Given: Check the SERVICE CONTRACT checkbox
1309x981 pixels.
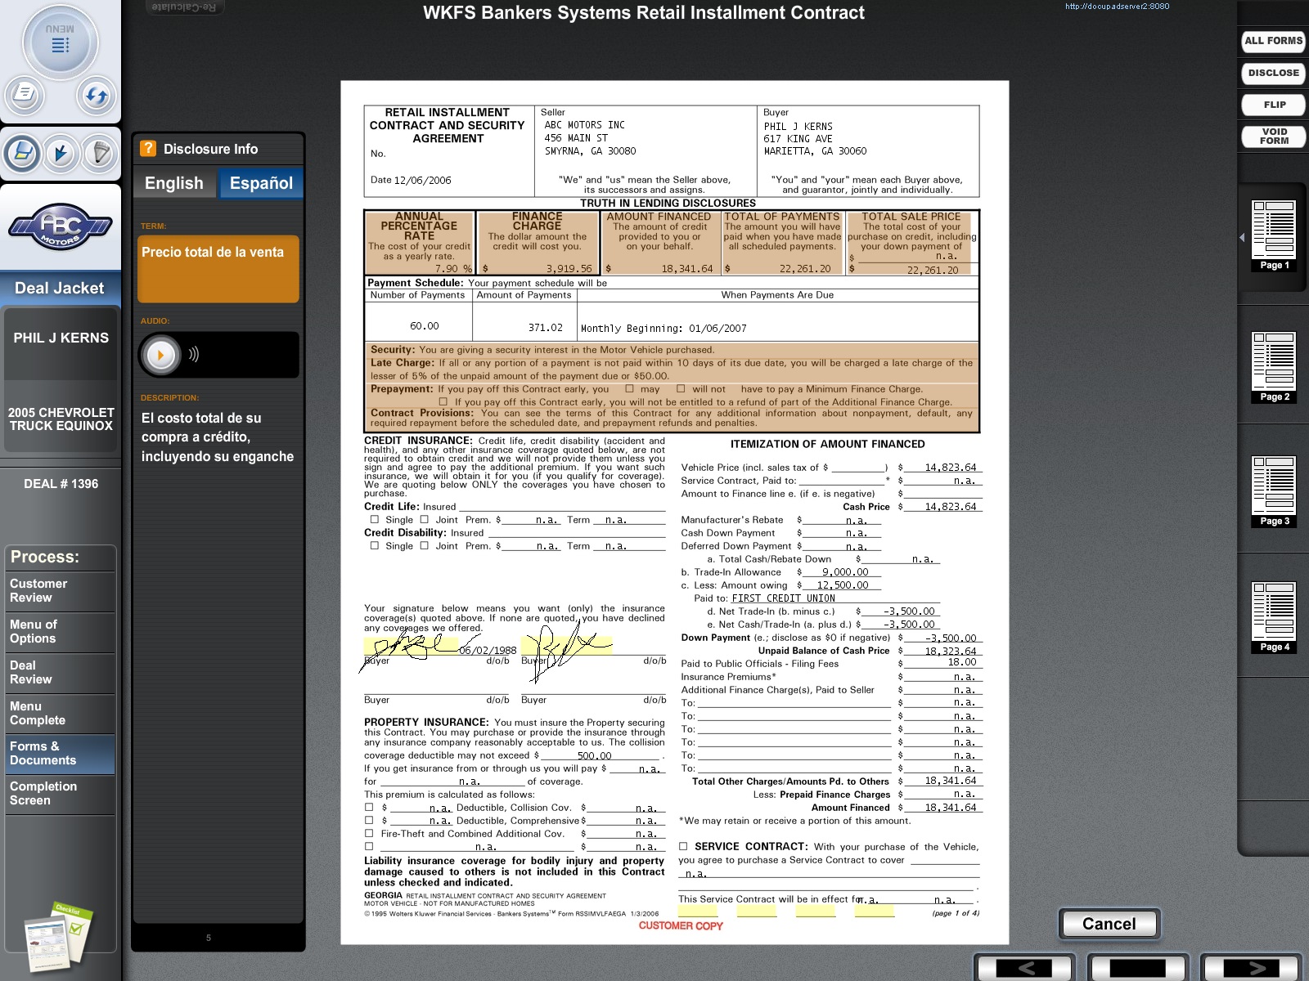Looking at the screenshot, I should coord(683,846).
